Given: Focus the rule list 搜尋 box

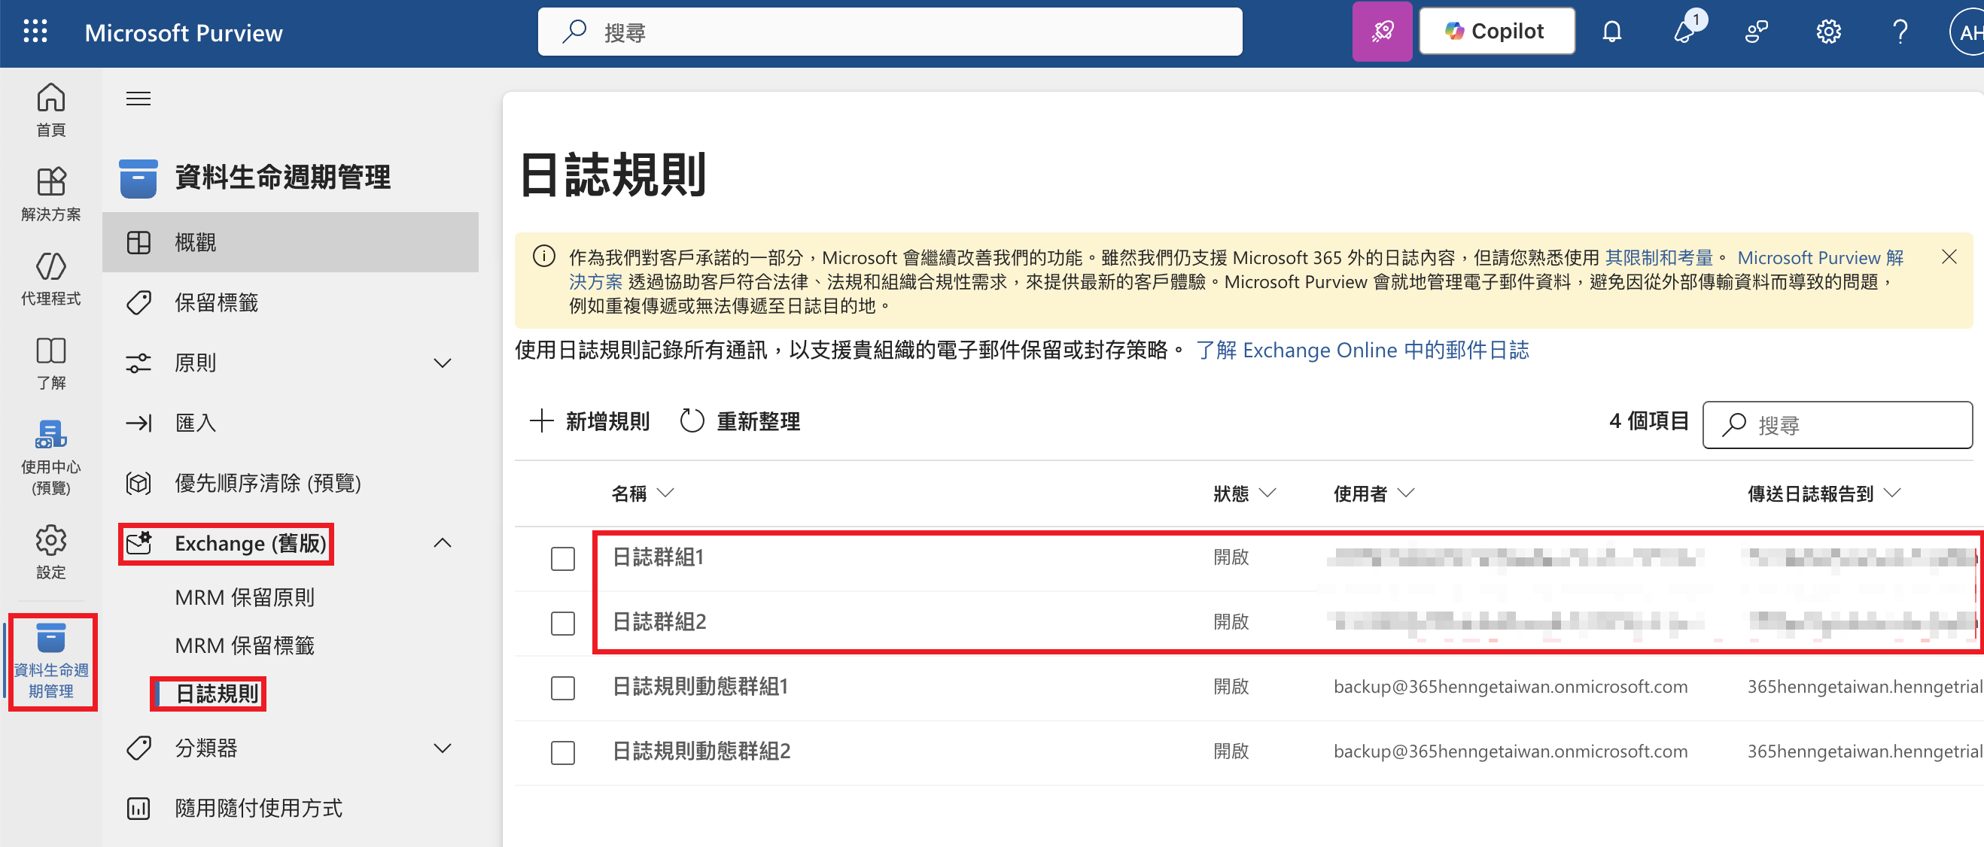Looking at the screenshot, I should point(1838,424).
